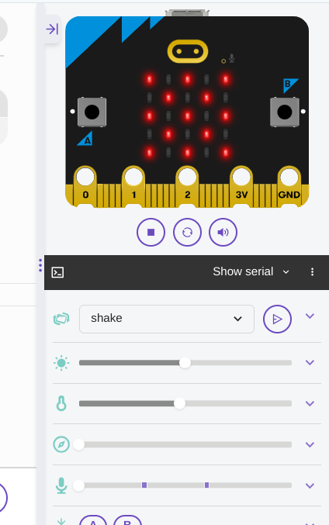Expand the temperature section

[x=310, y=404]
